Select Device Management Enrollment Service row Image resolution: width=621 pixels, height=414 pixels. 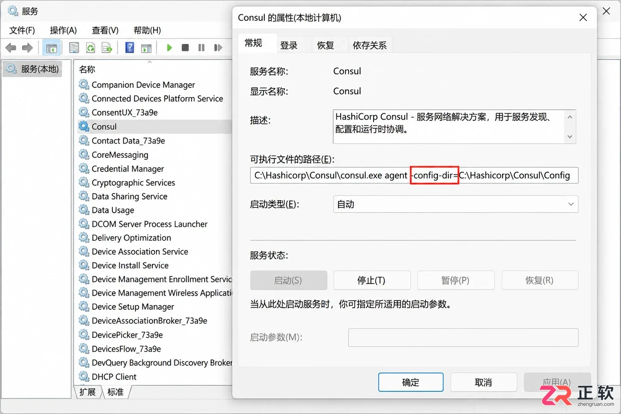[x=155, y=279]
